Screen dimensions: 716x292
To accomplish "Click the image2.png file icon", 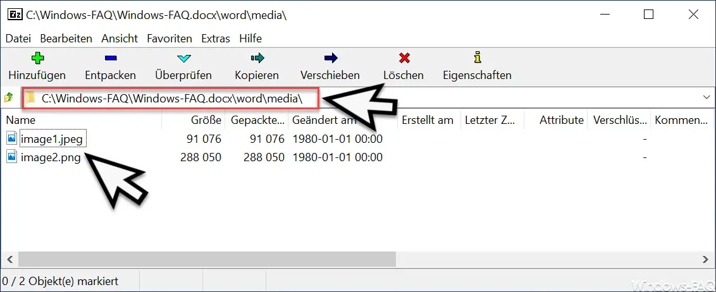I will 12,157.
